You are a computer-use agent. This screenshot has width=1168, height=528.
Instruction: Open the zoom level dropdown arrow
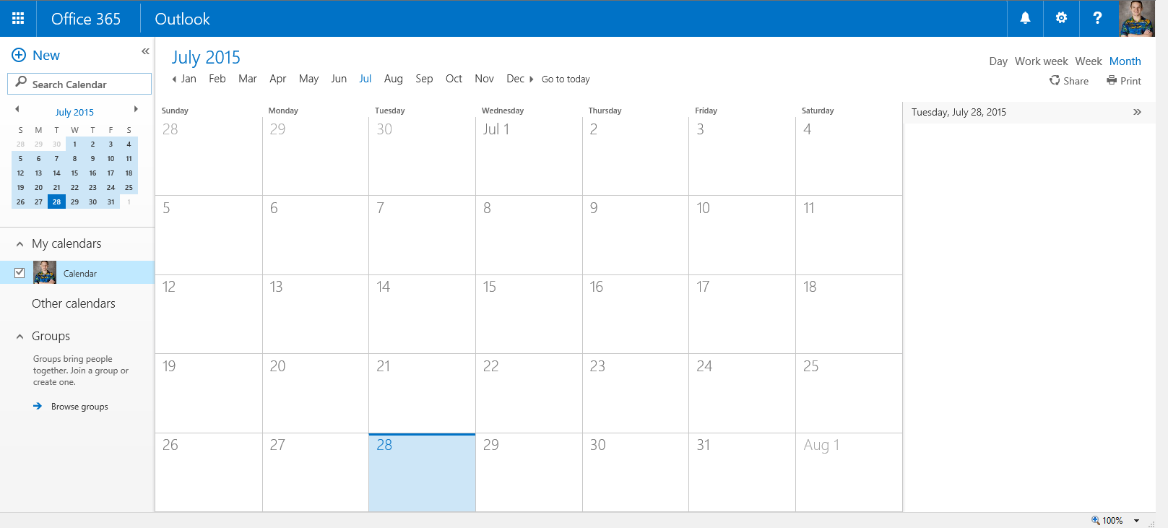[1136, 521]
